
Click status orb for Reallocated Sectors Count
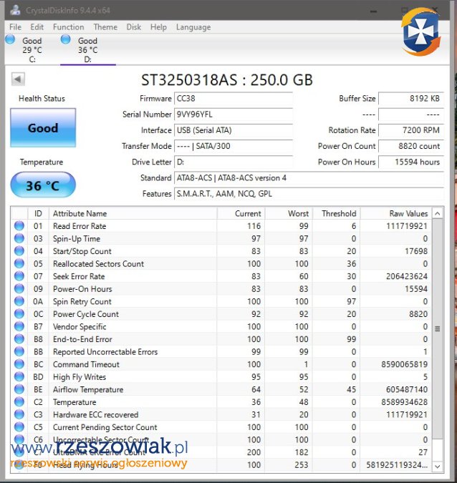19,263
